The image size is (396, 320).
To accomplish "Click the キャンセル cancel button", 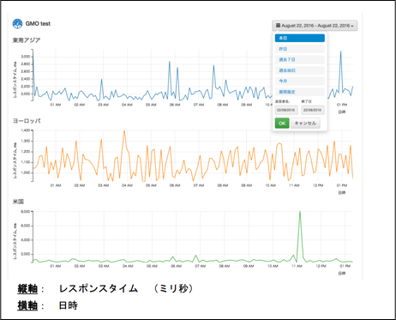I will click(x=305, y=124).
